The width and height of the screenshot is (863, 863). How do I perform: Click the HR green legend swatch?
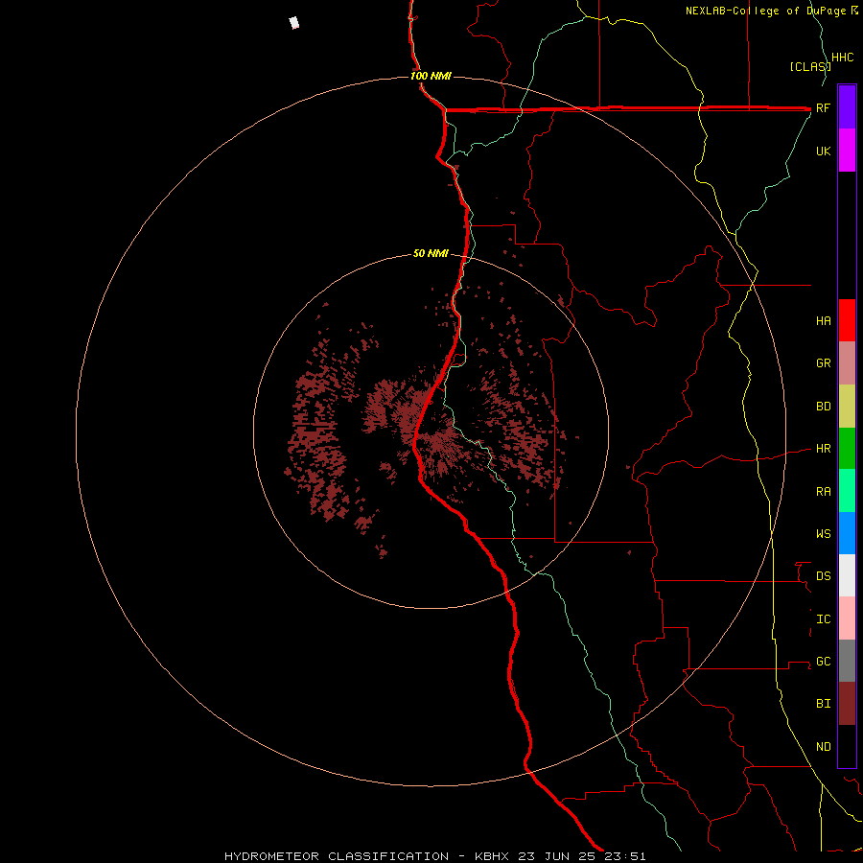pyautogui.click(x=847, y=449)
